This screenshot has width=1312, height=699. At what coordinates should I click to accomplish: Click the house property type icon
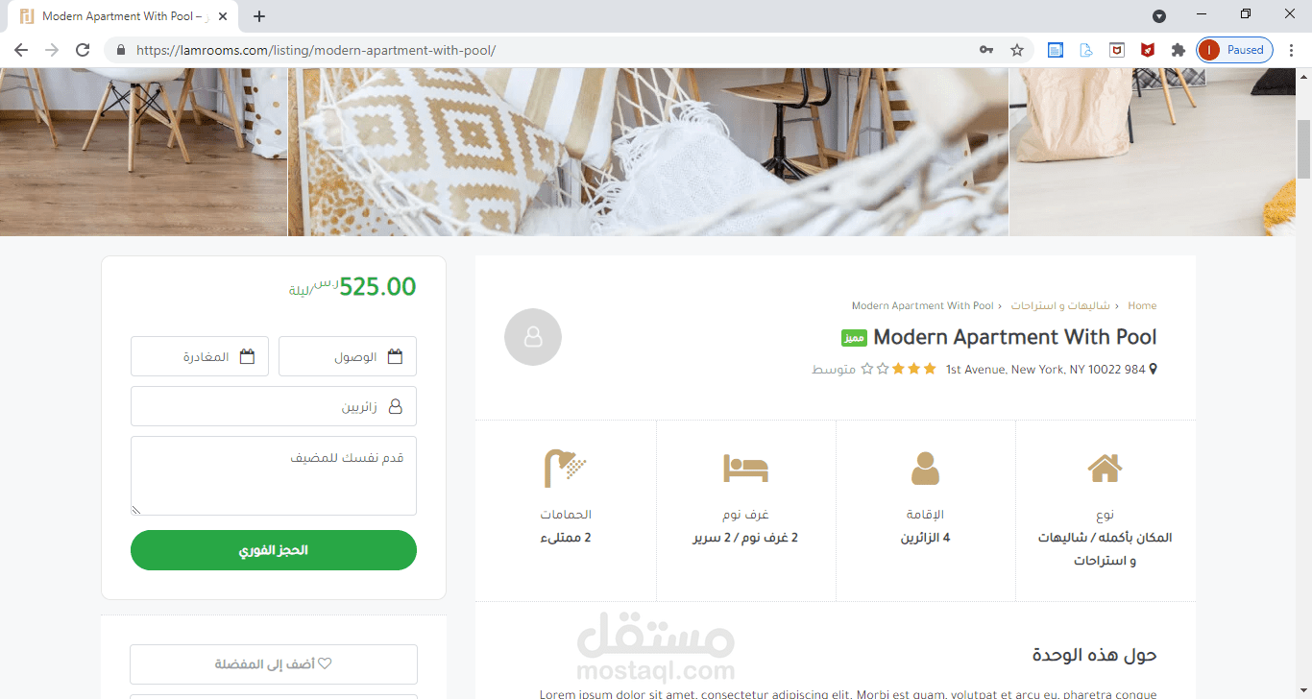tap(1105, 468)
